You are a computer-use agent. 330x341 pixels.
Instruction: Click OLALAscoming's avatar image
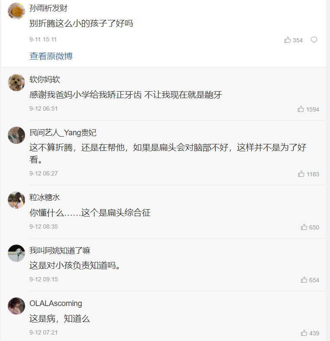16,306
